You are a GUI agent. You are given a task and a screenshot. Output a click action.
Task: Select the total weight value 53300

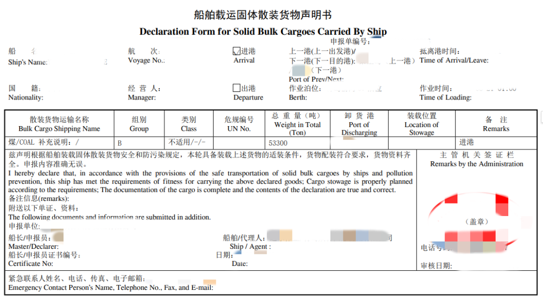point(278,143)
